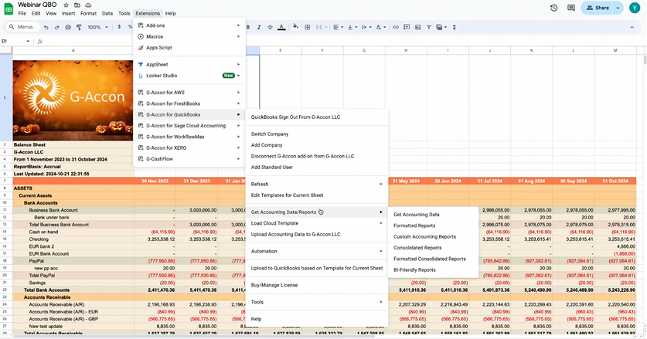Click the formula fx icon
This screenshot has width=647, height=339.
click(x=40, y=41)
